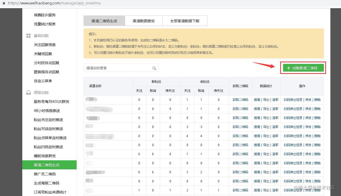Click the highlighted 渠道二维码生成 sidebar item

coord(49,165)
